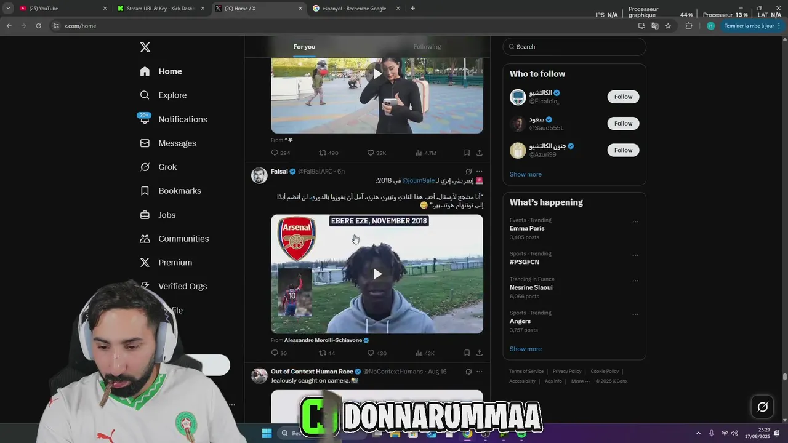Open Bookmarks from the sidebar
Image resolution: width=788 pixels, height=443 pixels.
click(171, 191)
